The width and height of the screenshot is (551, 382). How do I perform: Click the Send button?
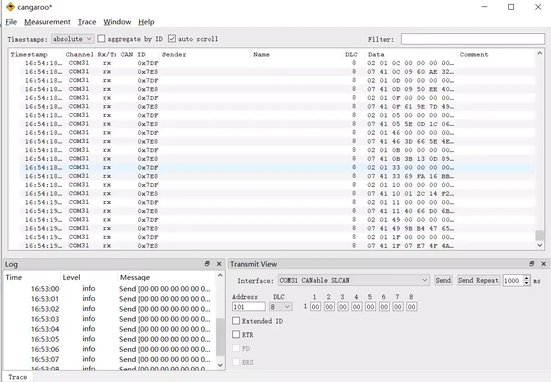click(x=443, y=280)
